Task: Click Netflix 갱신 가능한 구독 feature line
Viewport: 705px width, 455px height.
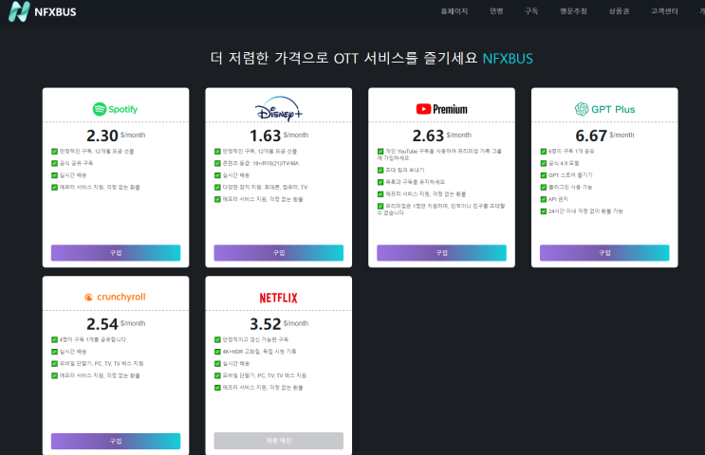Action: pyautogui.click(x=255, y=339)
